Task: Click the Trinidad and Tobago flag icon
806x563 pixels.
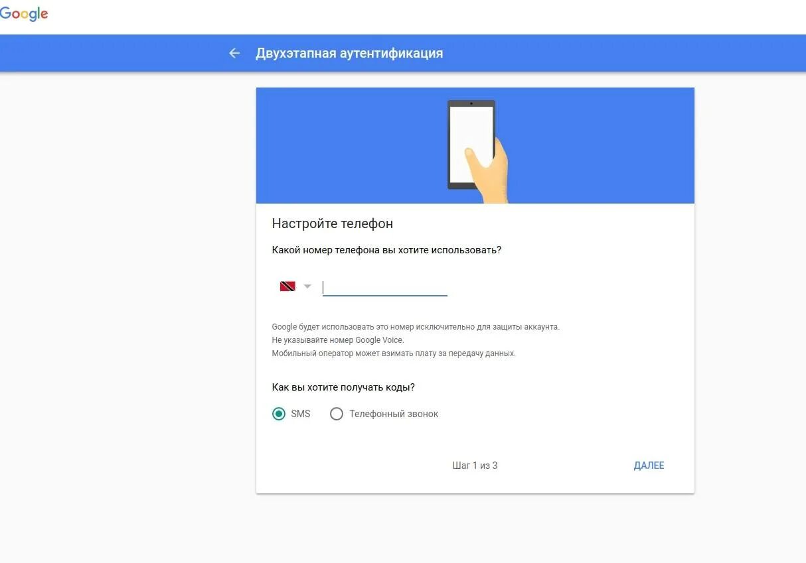Action: (287, 286)
